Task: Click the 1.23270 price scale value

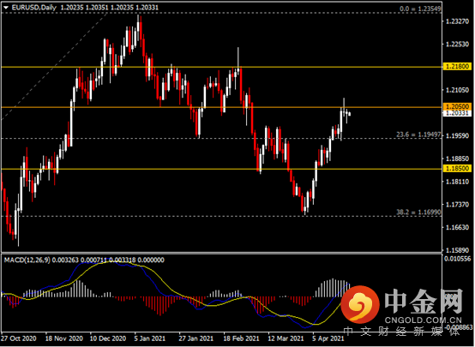Action: tap(457, 21)
